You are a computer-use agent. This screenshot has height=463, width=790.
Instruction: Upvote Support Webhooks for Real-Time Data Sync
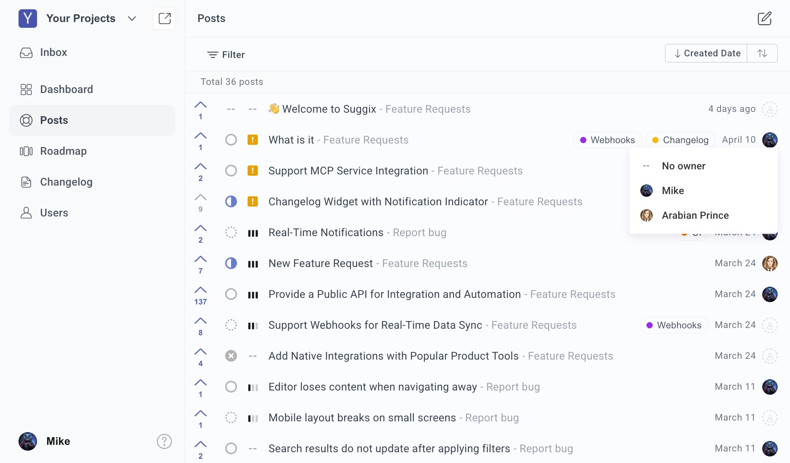[x=201, y=326]
